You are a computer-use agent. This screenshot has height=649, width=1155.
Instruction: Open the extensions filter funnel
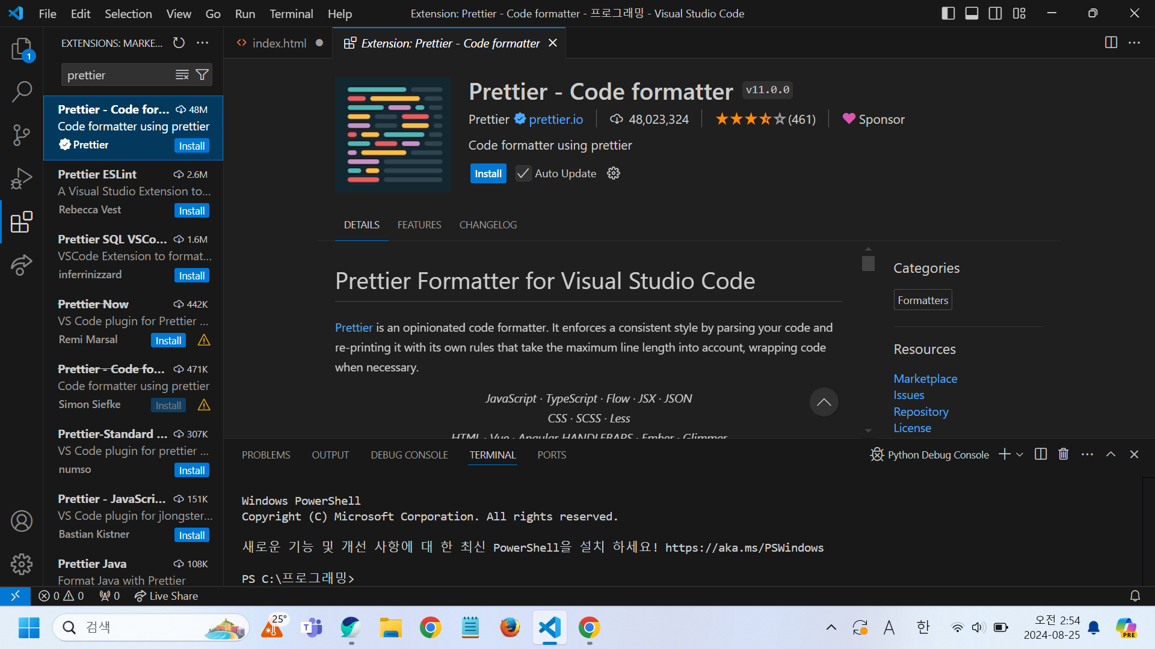[x=202, y=75]
